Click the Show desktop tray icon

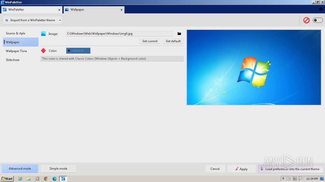[322, 179]
